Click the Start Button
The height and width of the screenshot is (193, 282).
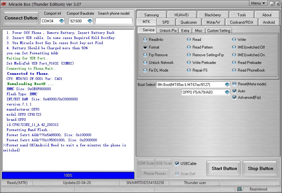pyautogui.click(x=223, y=168)
